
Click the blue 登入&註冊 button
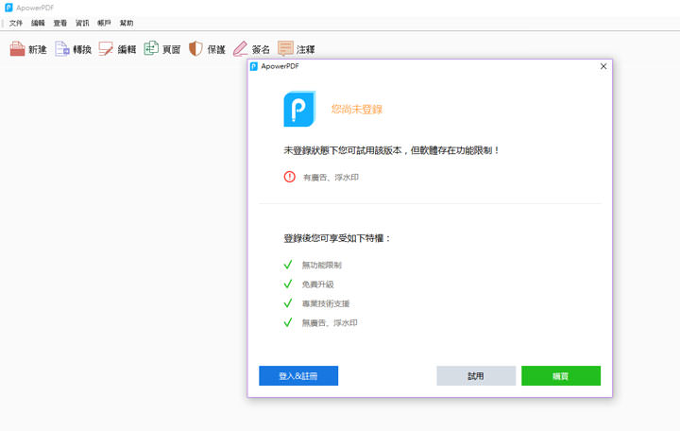pos(298,376)
